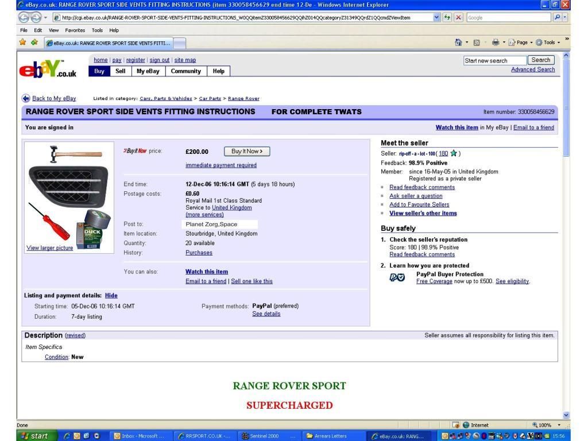The width and height of the screenshot is (588, 441).
Task: Select the Community tab
Action: pyautogui.click(x=185, y=71)
